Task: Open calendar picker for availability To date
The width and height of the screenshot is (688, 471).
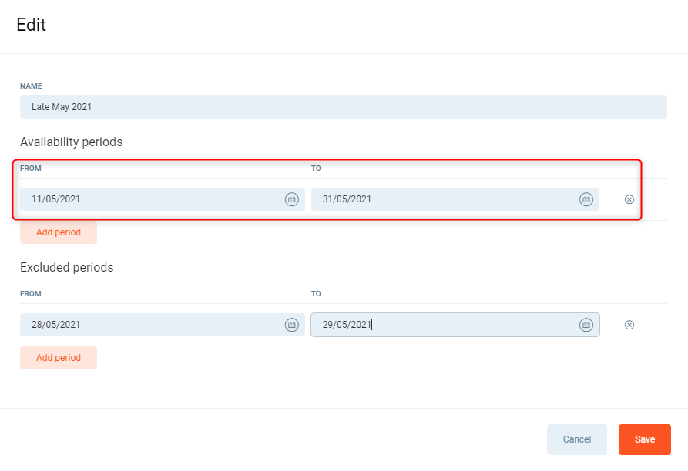Action: click(x=586, y=199)
